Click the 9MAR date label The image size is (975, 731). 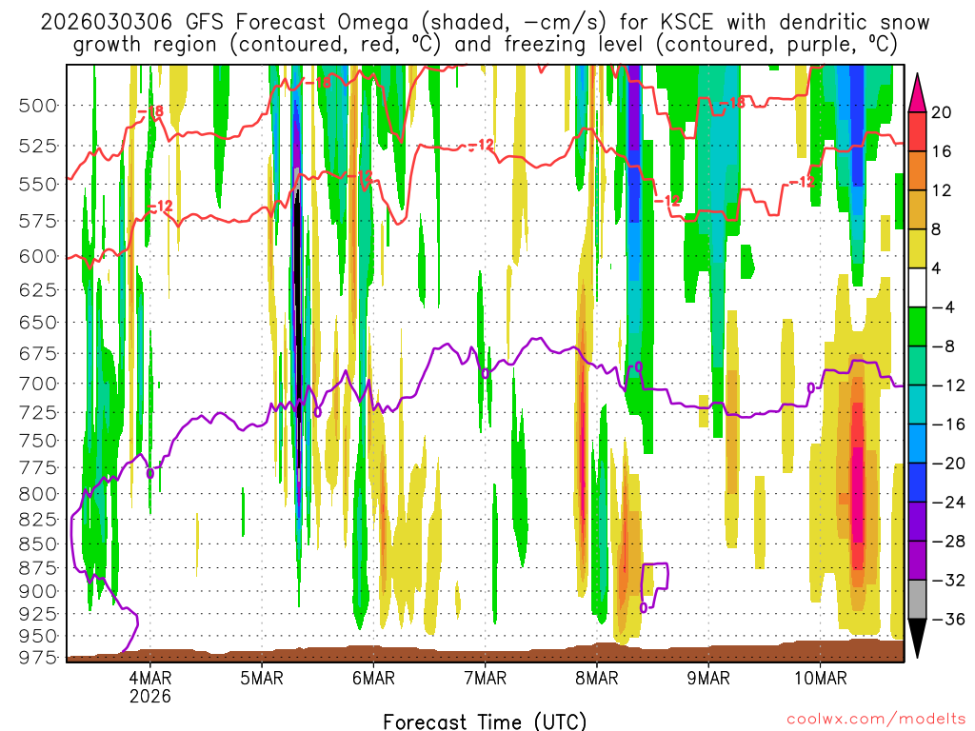tap(708, 678)
